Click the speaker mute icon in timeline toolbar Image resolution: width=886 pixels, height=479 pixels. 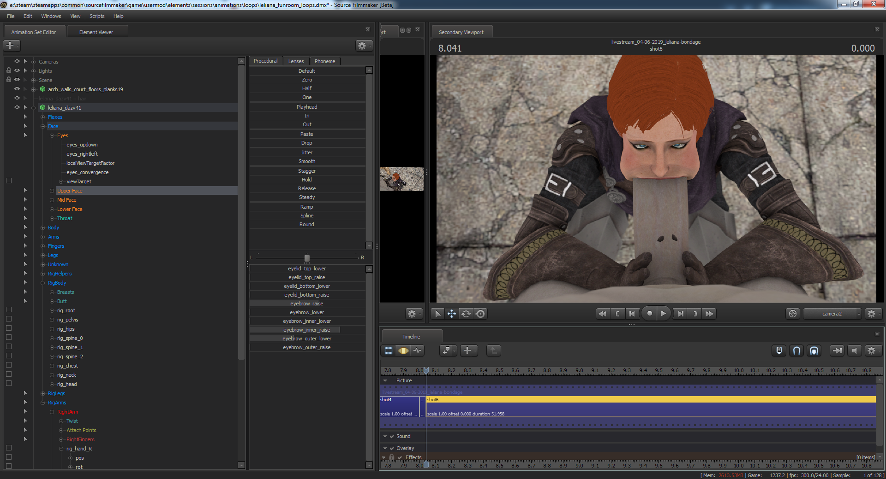pyautogui.click(x=854, y=350)
